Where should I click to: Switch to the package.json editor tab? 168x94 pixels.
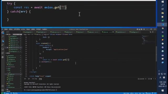click(x=28, y=32)
